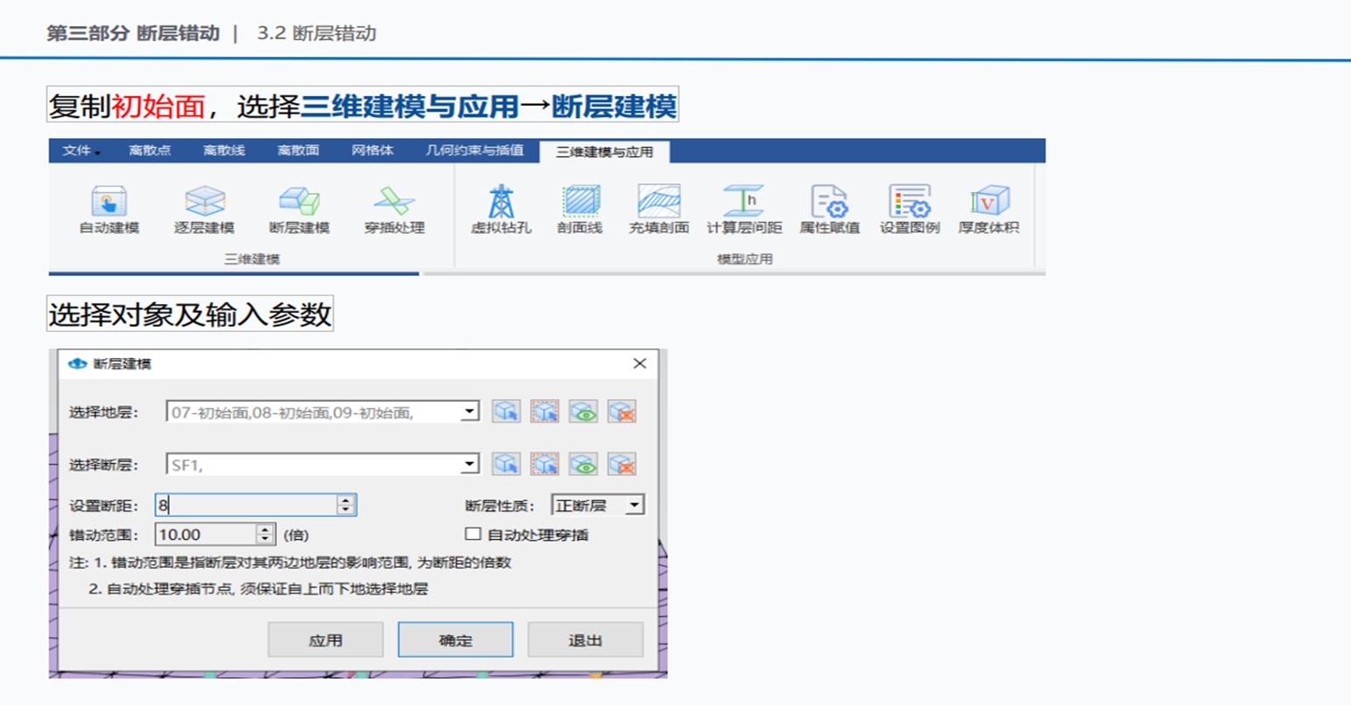
Task: Expand the 选择断层 SF1 dropdown
Action: [x=470, y=465]
